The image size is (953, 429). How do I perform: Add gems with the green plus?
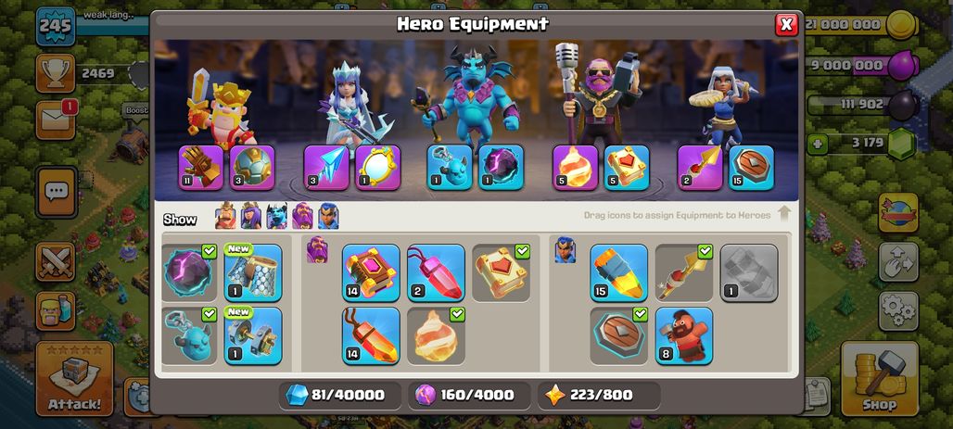pos(817,144)
